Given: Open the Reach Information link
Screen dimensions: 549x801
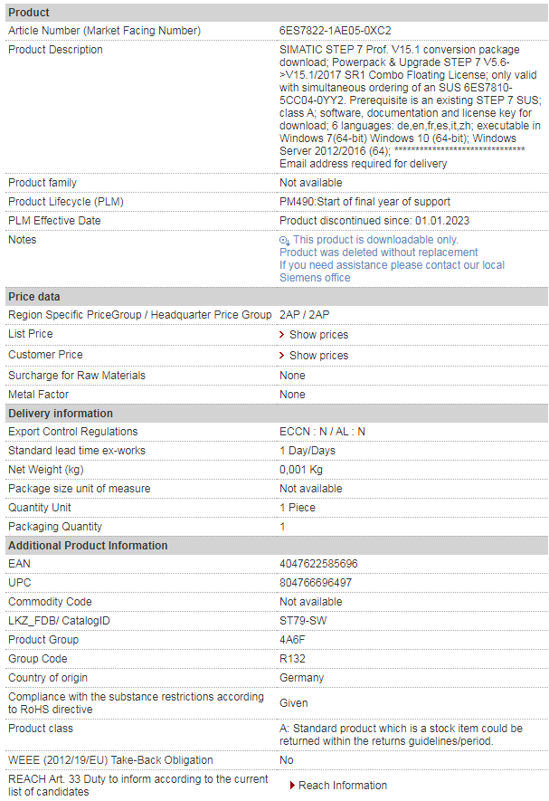Looking at the screenshot, I should point(343,786).
